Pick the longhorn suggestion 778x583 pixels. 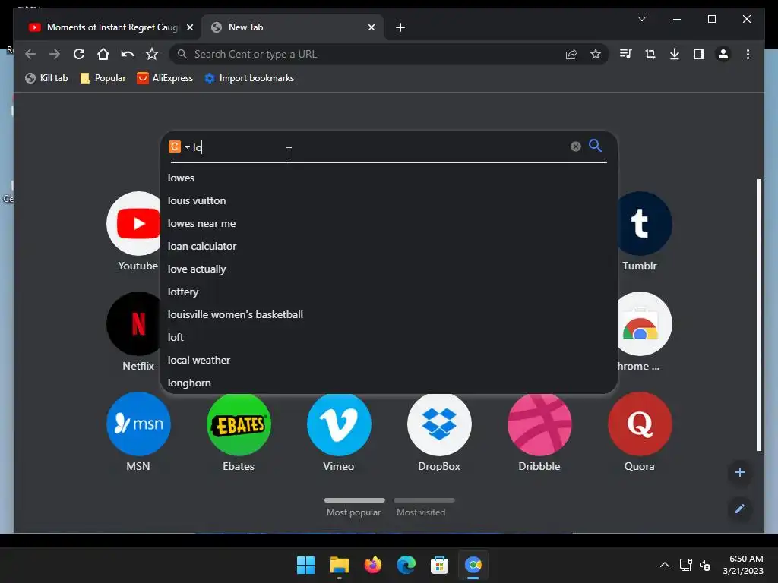pos(389,383)
